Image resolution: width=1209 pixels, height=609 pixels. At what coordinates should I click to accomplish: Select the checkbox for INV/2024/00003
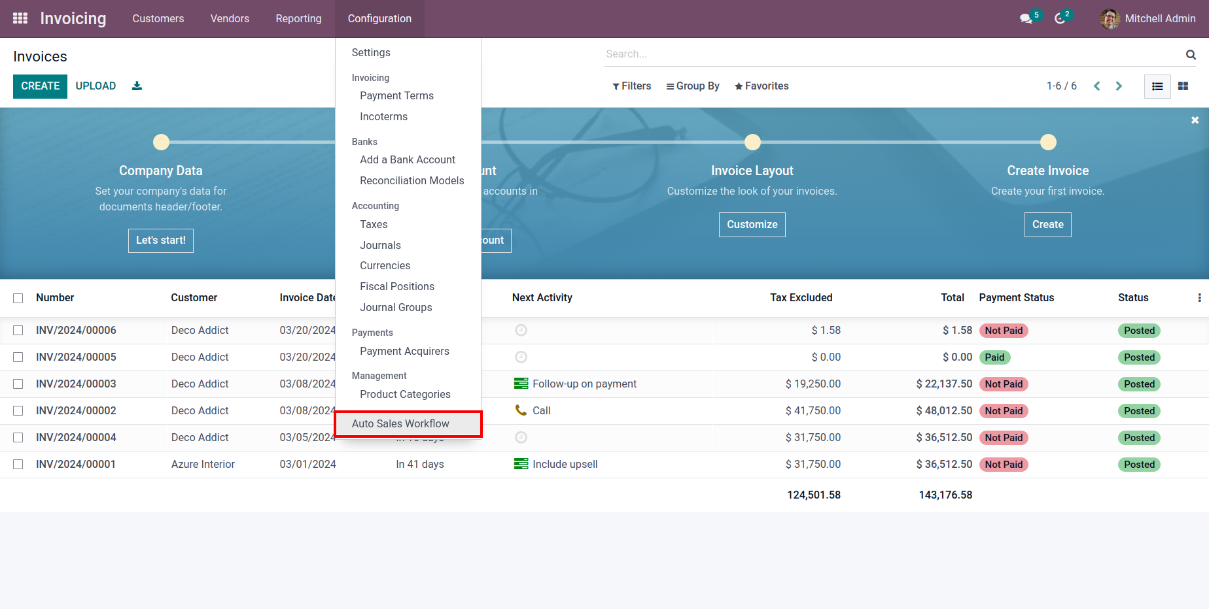(x=18, y=384)
